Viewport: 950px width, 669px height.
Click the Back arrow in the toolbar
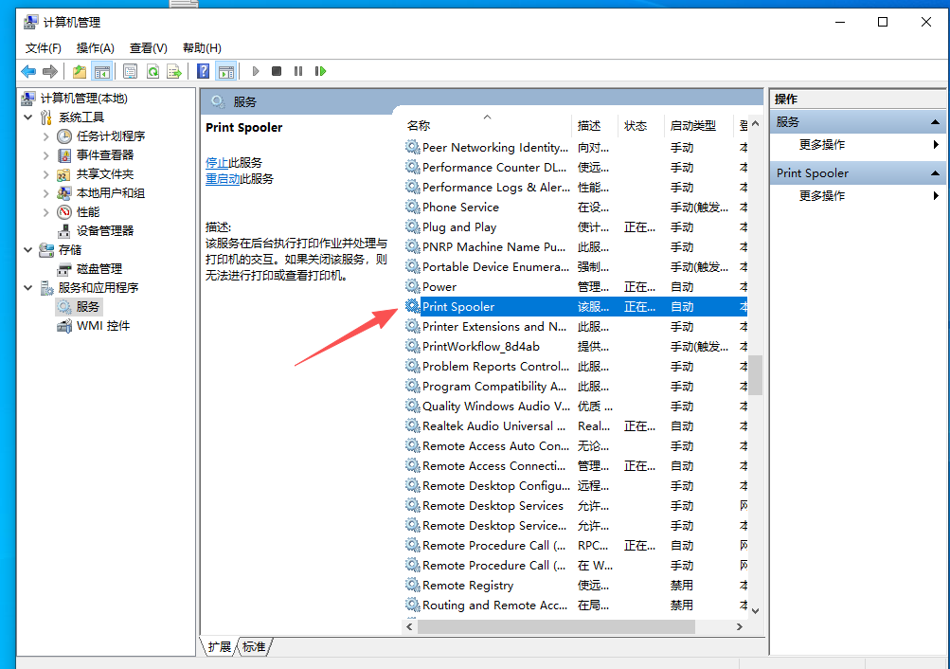pos(28,71)
